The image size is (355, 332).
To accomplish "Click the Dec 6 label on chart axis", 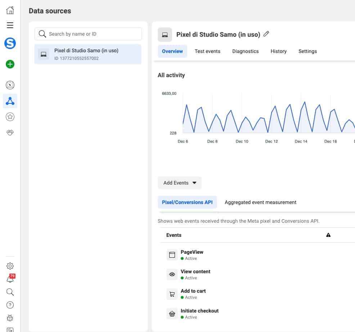I will tap(183, 141).
